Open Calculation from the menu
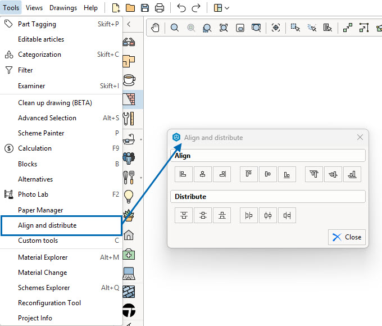Viewport: 382px width, 326px height. pyautogui.click(x=61, y=148)
